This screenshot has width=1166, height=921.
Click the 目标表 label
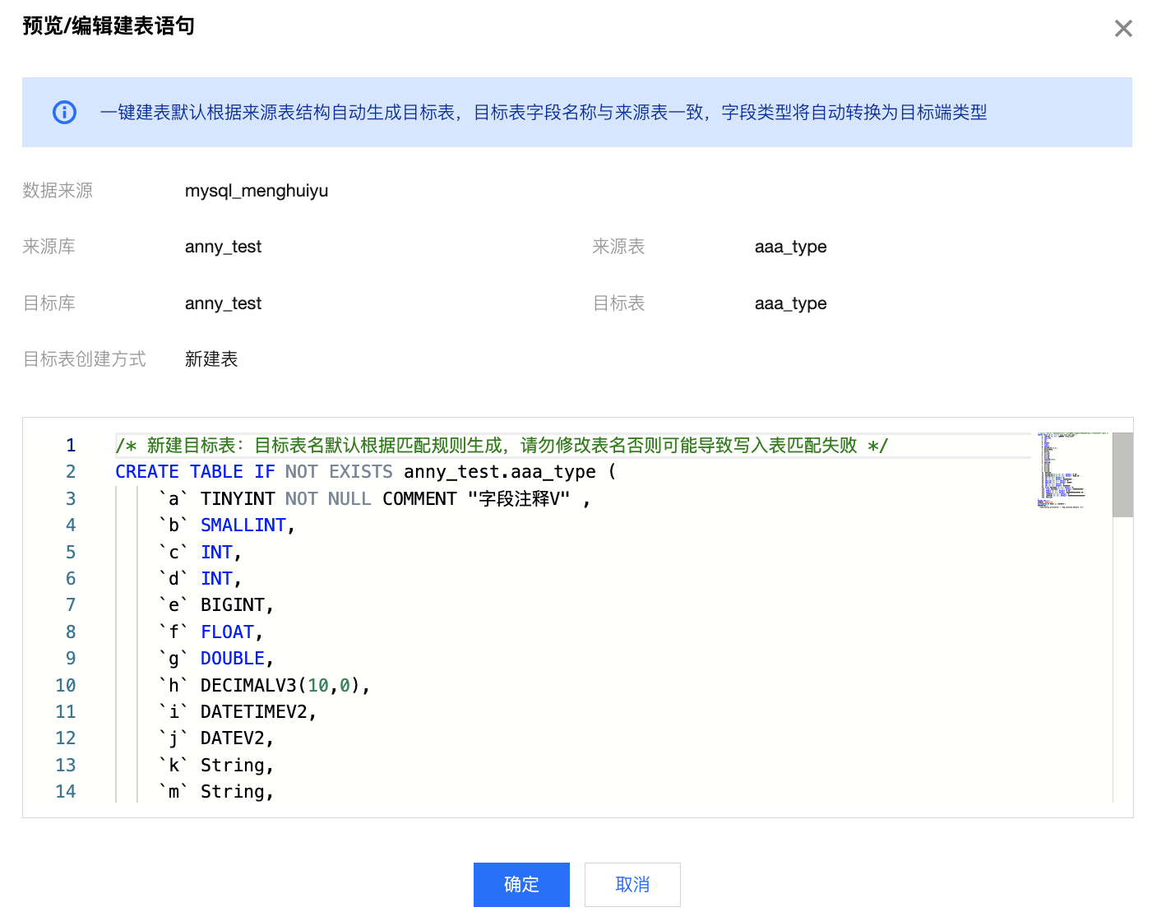[618, 303]
